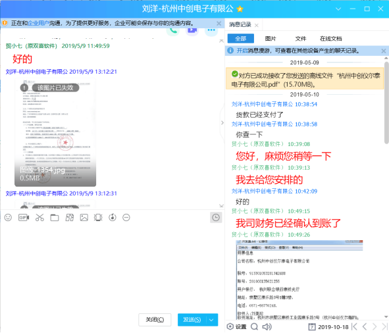The width and height of the screenshot is (389, 333).
Task: Dismiss the message roaming notice bar
Action: [x=384, y=51]
